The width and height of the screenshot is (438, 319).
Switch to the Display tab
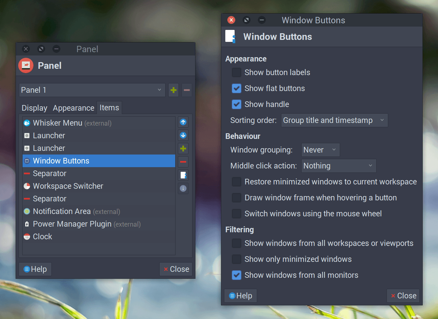(35, 108)
